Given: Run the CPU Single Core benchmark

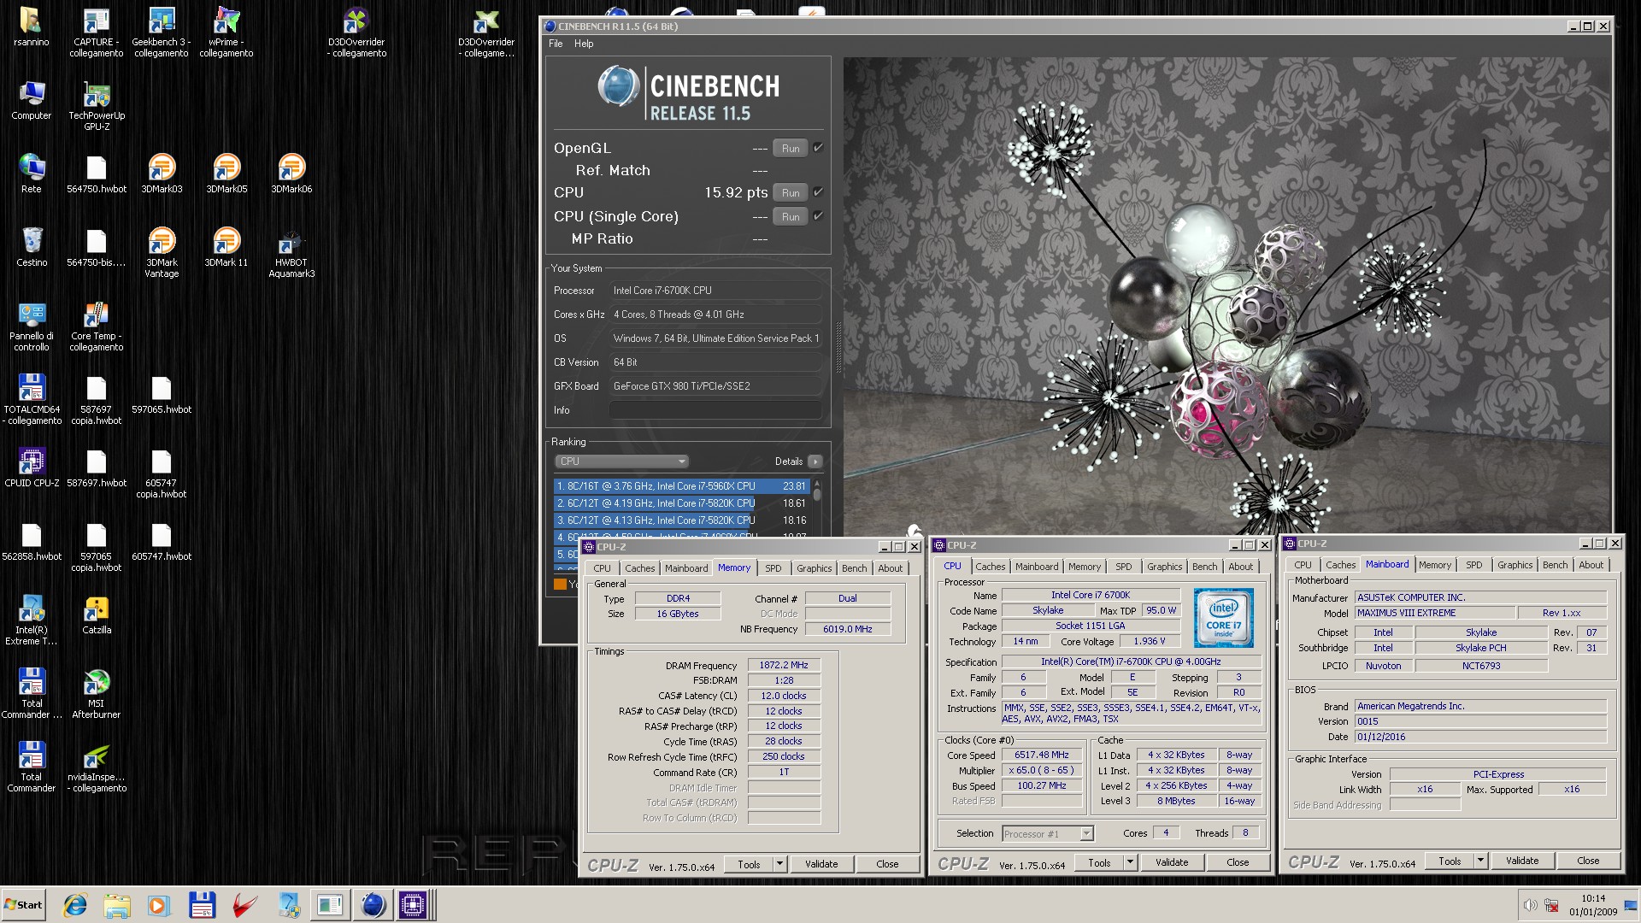Looking at the screenshot, I should coord(791,217).
